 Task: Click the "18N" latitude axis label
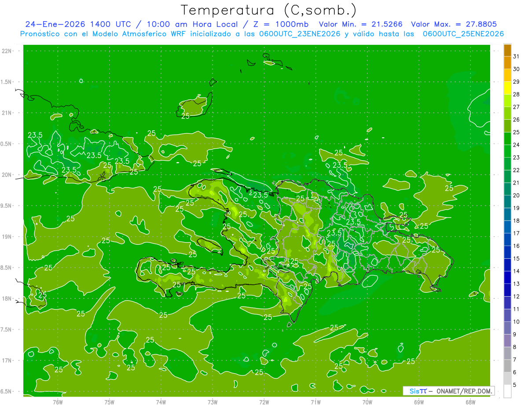[x=7, y=299]
